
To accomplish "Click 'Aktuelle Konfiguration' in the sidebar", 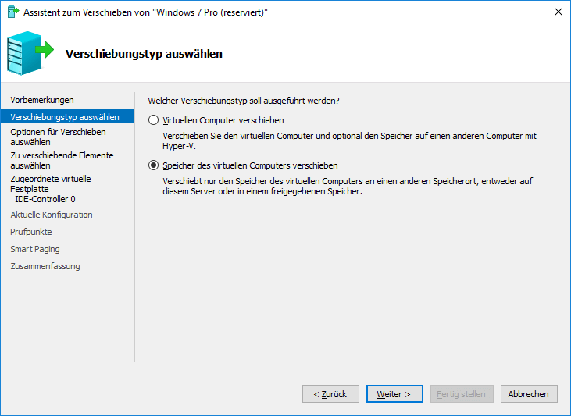I will point(52,215).
